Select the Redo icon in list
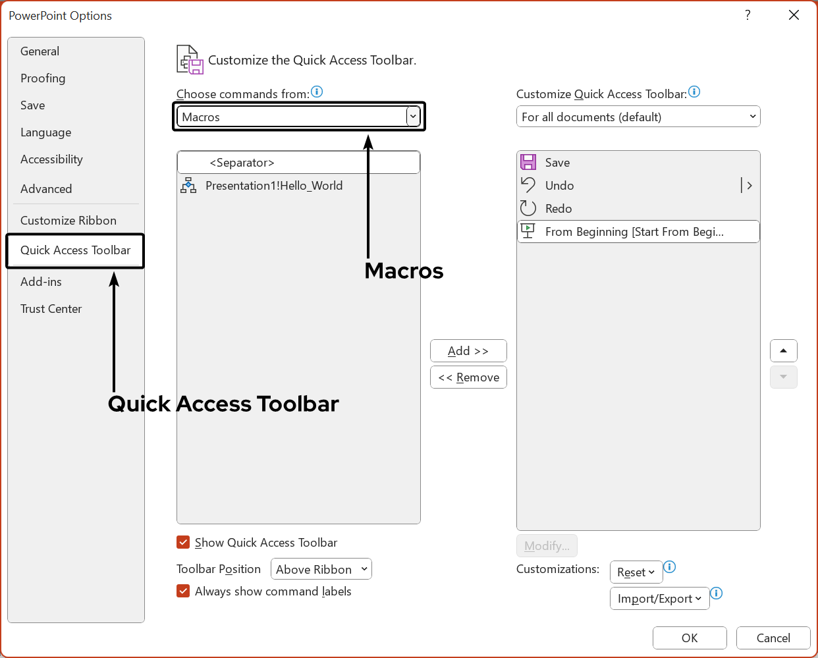This screenshot has height=658, width=818. (528, 208)
